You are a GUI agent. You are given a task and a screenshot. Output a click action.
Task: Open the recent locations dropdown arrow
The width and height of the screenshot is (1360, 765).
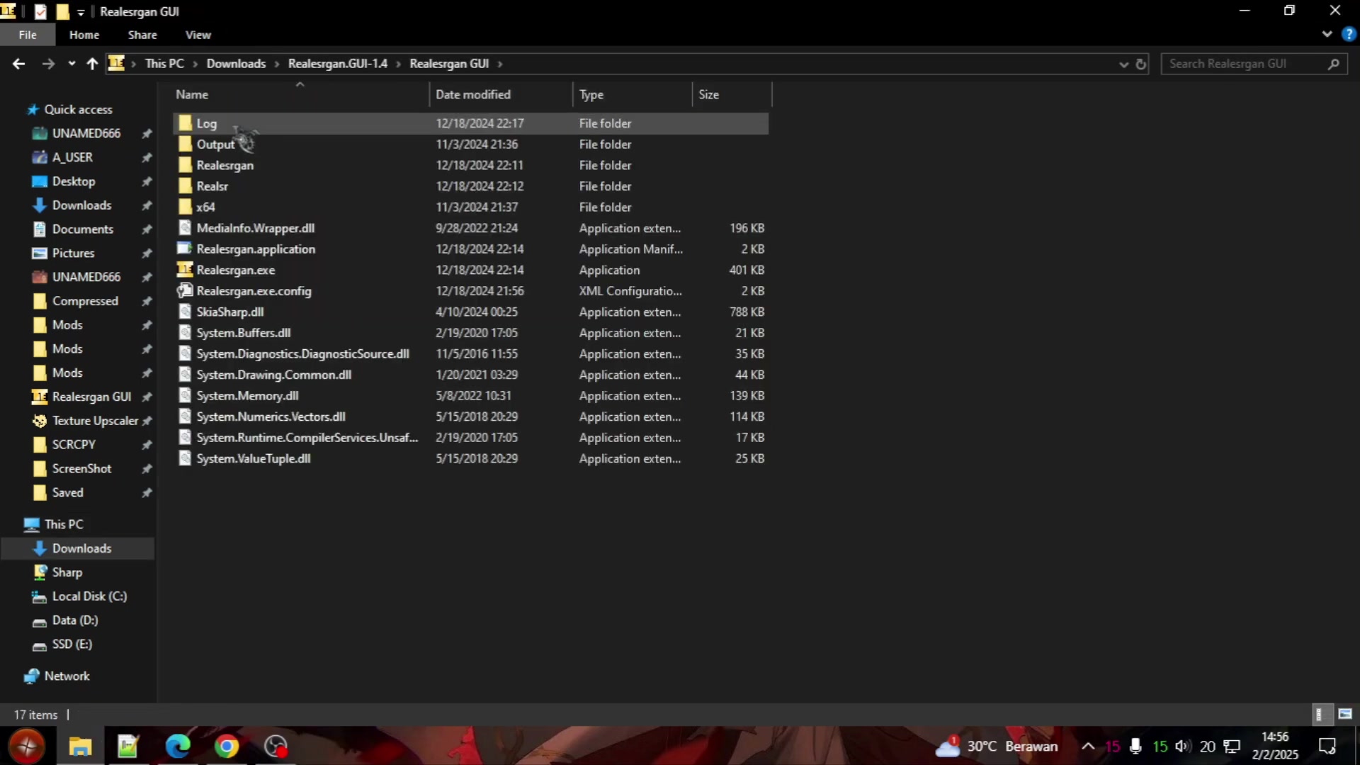click(72, 64)
